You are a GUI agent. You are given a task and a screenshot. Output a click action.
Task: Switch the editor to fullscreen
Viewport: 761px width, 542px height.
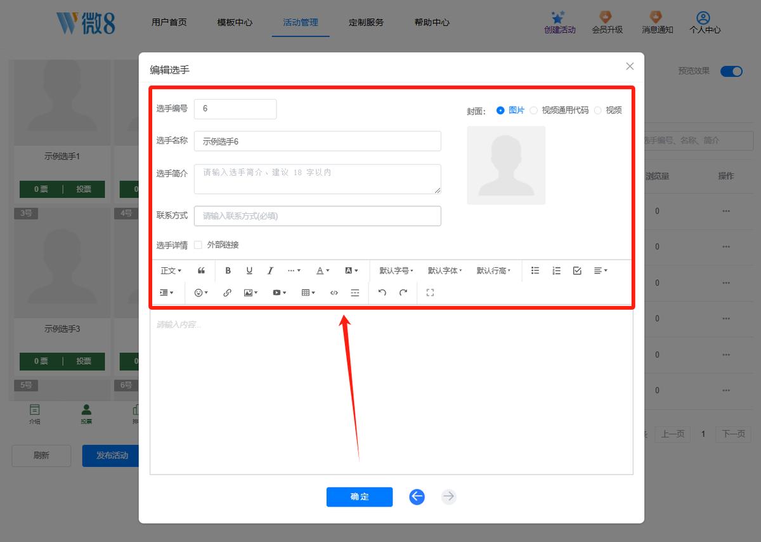point(430,293)
